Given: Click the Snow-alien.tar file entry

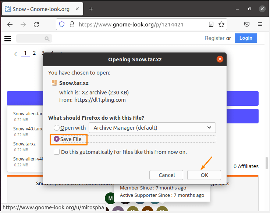Looking at the screenshot, I should click(x=28, y=113).
